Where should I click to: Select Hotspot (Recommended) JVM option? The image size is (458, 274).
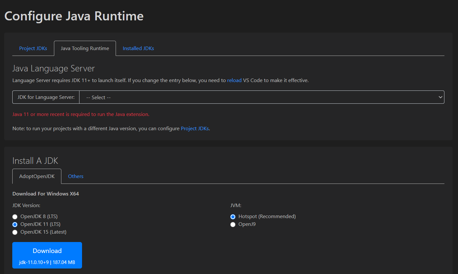(x=233, y=216)
